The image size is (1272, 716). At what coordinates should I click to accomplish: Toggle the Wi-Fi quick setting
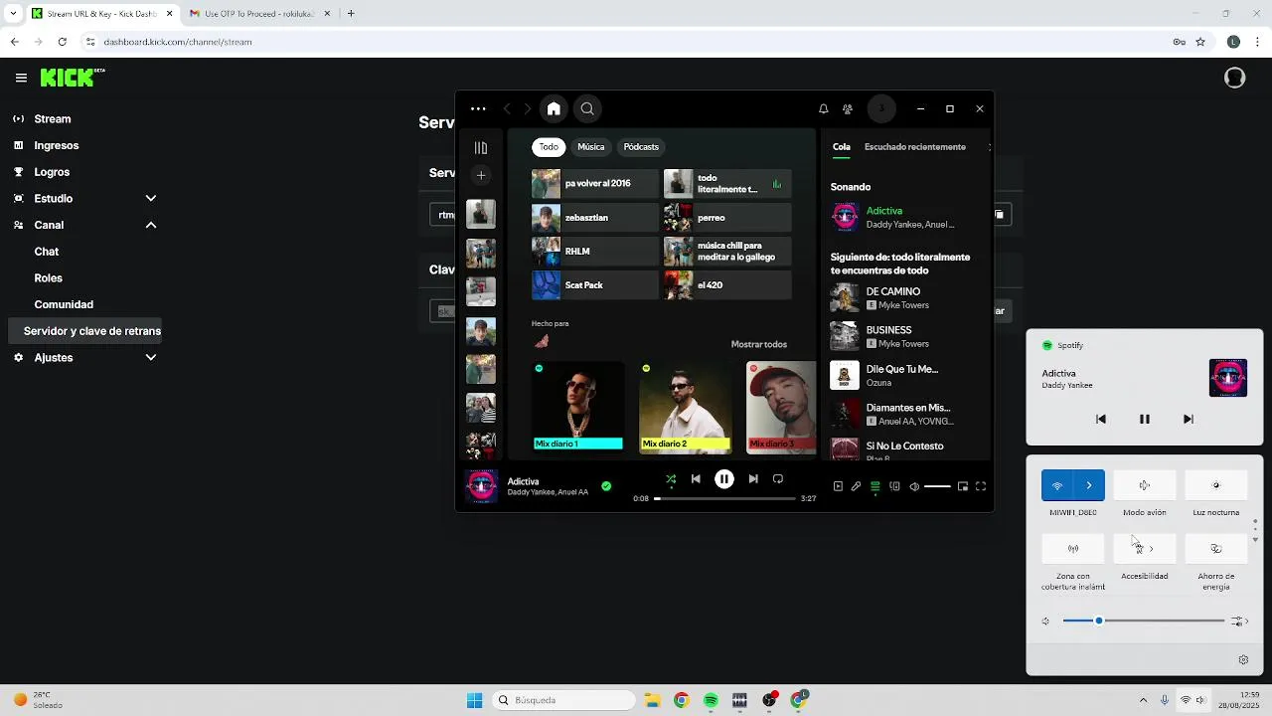pyautogui.click(x=1057, y=485)
